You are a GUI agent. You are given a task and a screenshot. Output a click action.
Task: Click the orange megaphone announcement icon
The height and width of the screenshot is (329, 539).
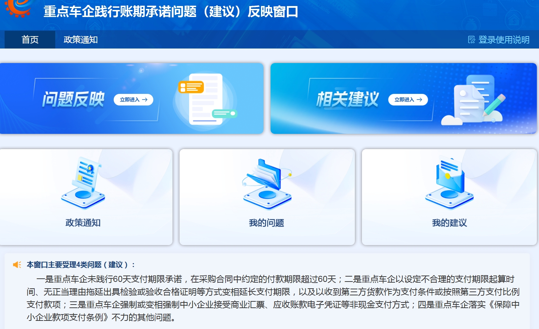tap(16, 265)
